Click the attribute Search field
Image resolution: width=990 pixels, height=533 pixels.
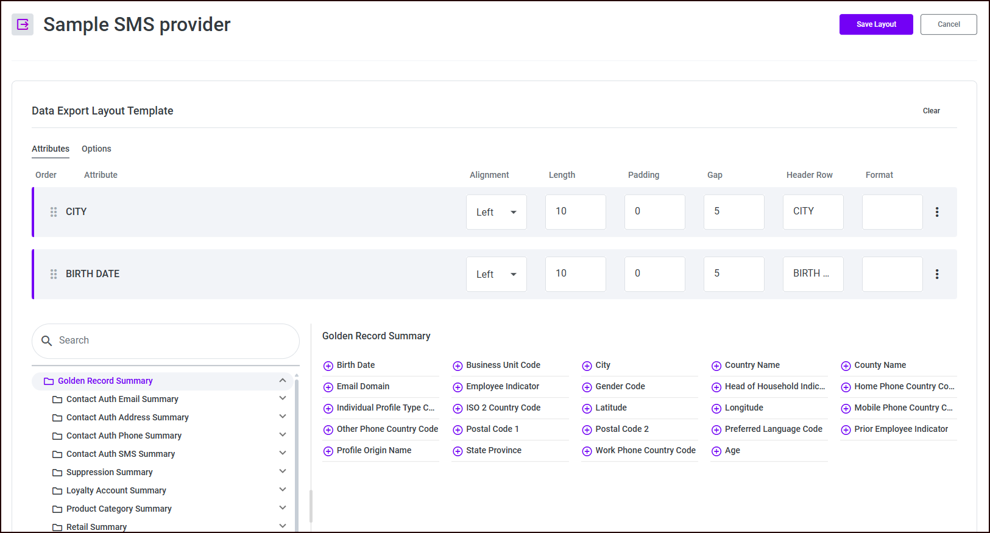pyautogui.click(x=166, y=341)
